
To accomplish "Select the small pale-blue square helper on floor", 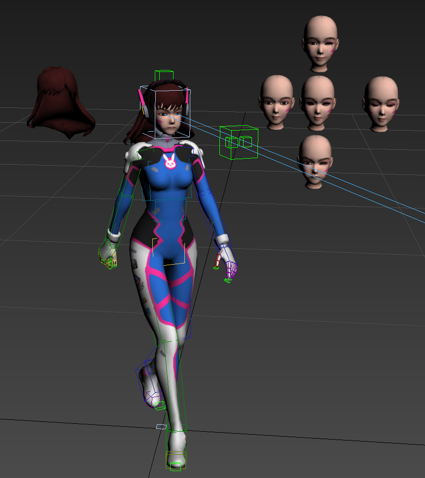I will pos(161,426).
